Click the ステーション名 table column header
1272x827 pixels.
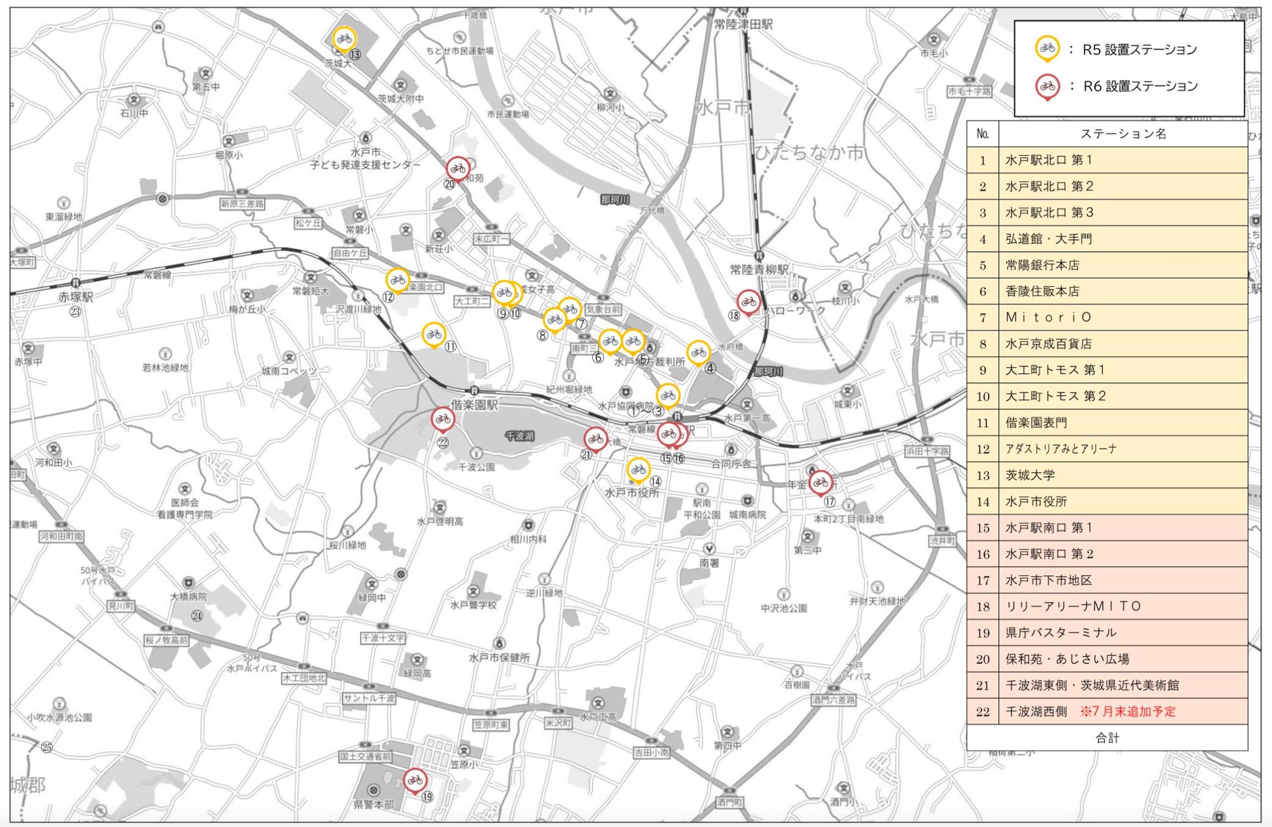(1123, 134)
